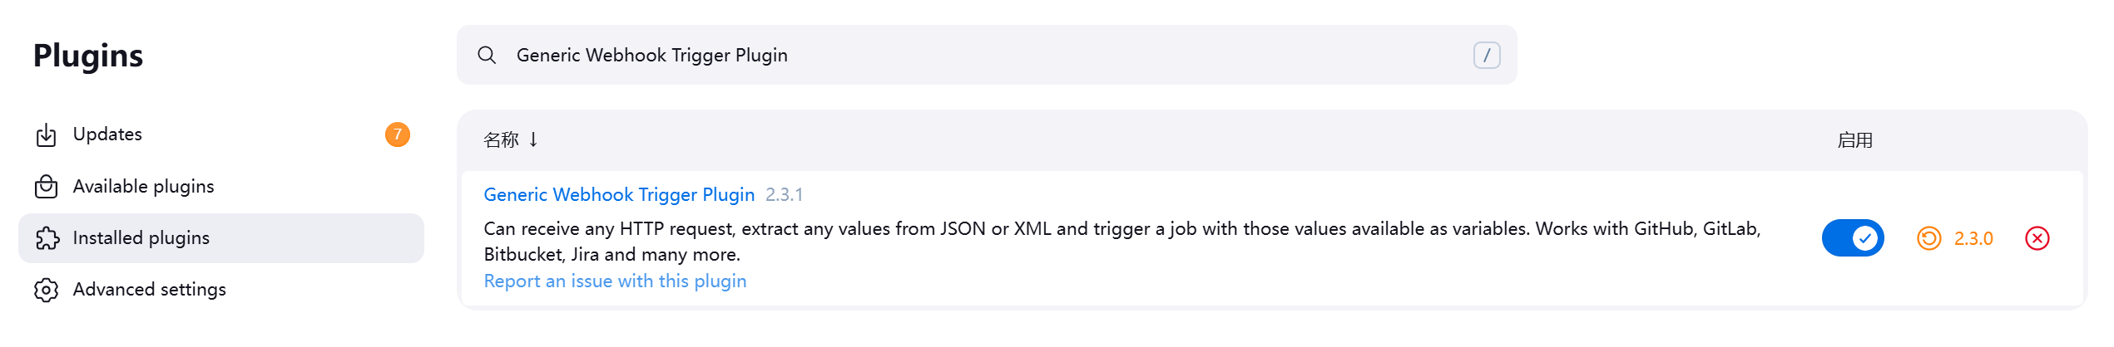Click the orange downgrade arrow icon
Viewport: 2114px width, 347px height.
click(1928, 239)
